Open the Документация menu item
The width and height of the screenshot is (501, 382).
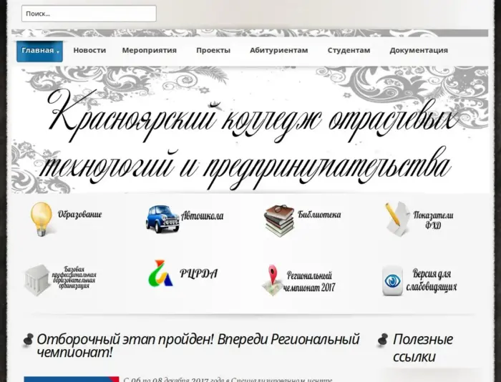click(419, 51)
